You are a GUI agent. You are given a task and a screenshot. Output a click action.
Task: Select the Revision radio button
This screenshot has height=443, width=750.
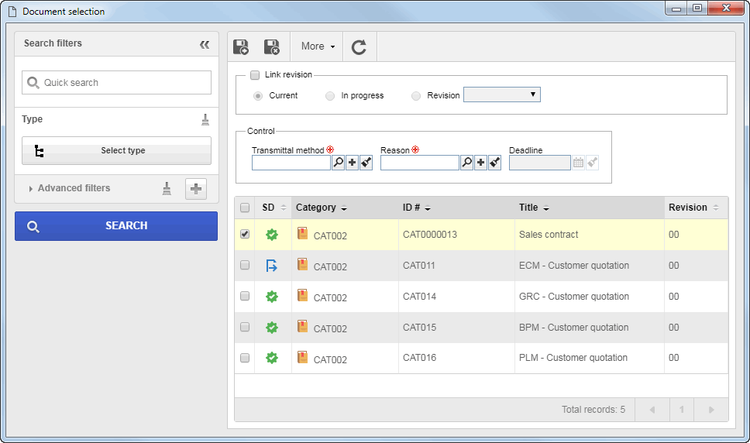click(416, 96)
